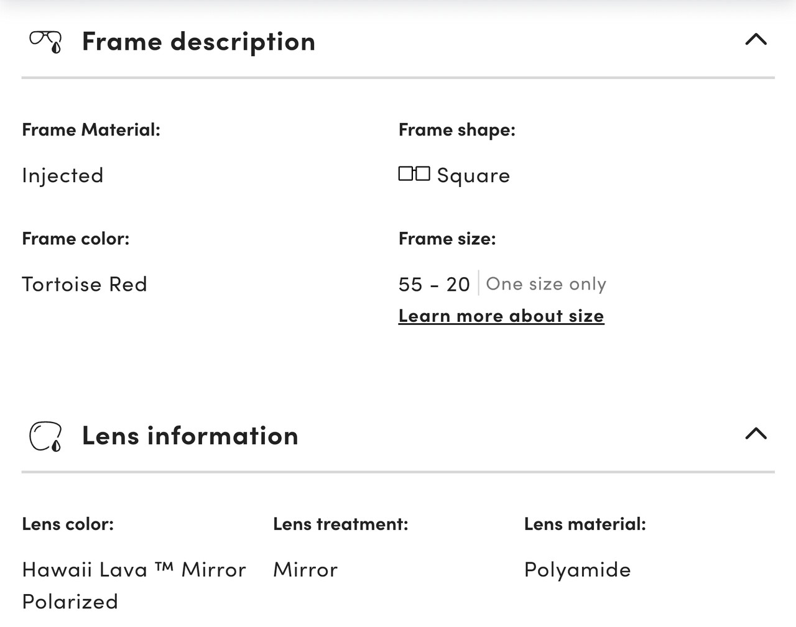Select the Tortoise Red frame color text
The height and width of the screenshot is (627, 796).
click(x=85, y=284)
